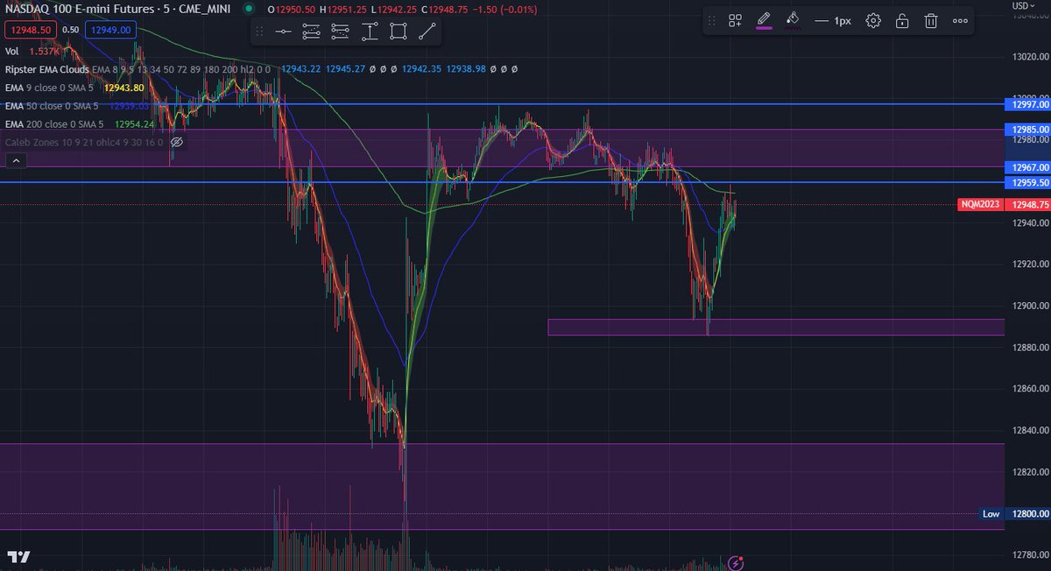Click the 12997.00 price axis label
This screenshot has width=1051, height=571.
coord(1030,104)
